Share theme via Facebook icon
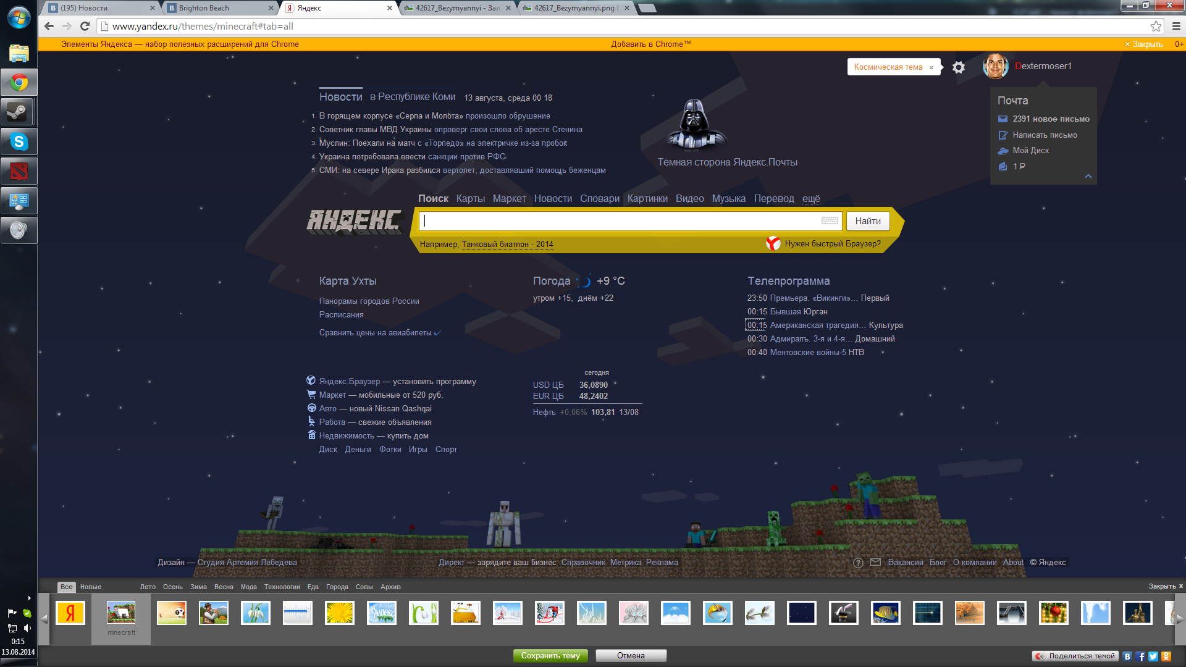 [1140, 657]
